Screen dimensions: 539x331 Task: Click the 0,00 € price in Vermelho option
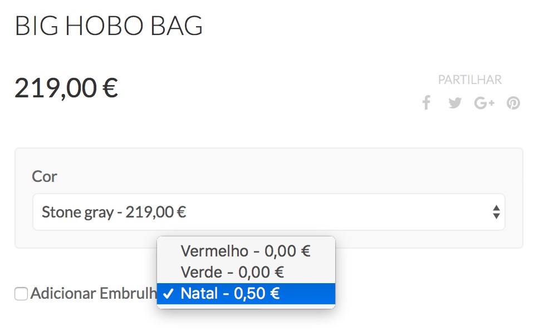pos(287,251)
